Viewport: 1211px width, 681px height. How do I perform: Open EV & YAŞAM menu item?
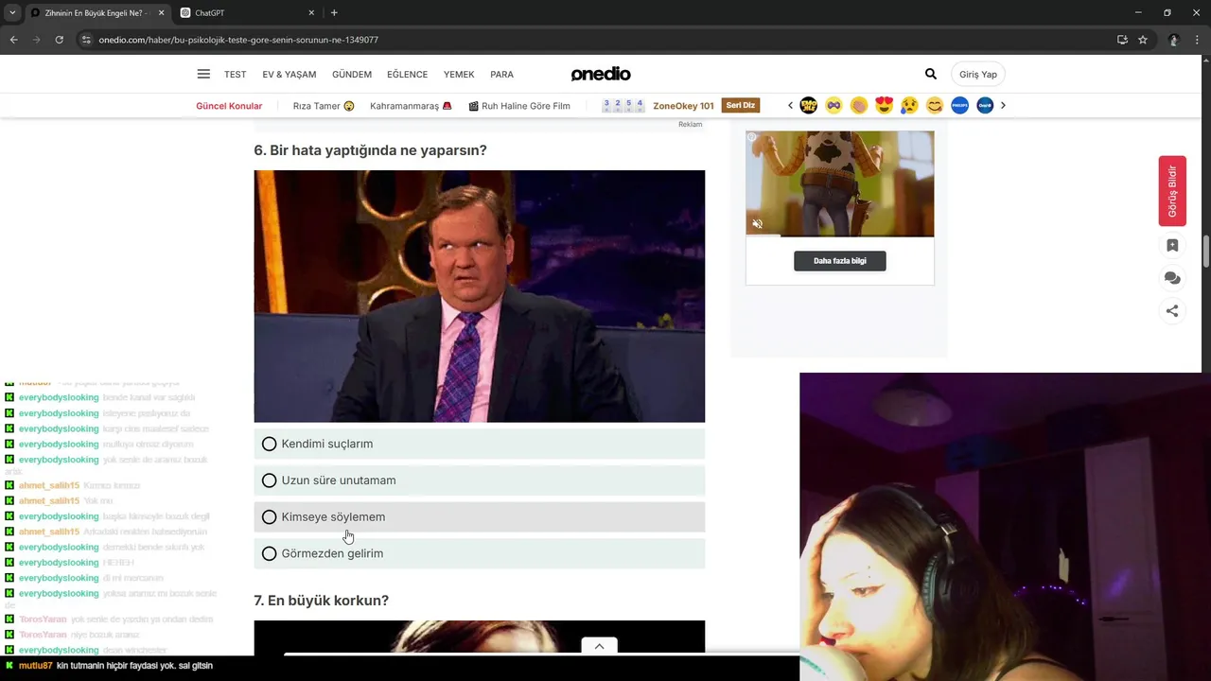pyautogui.click(x=290, y=75)
